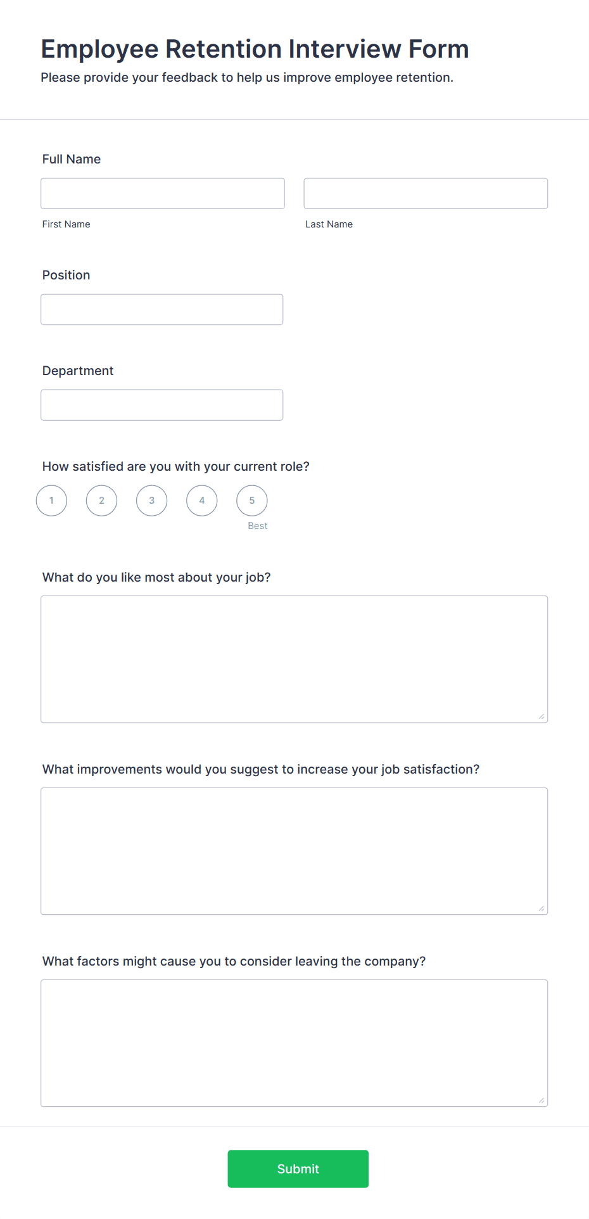Click the factors for leaving textarea
The width and height of the screenshot is (589, 1219).
tap(294, 1043)
